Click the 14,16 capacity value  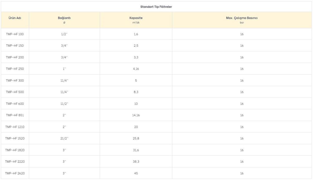[136, 115]
